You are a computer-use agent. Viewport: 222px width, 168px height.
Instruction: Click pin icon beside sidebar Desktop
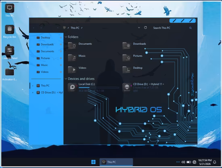point(61,38)
